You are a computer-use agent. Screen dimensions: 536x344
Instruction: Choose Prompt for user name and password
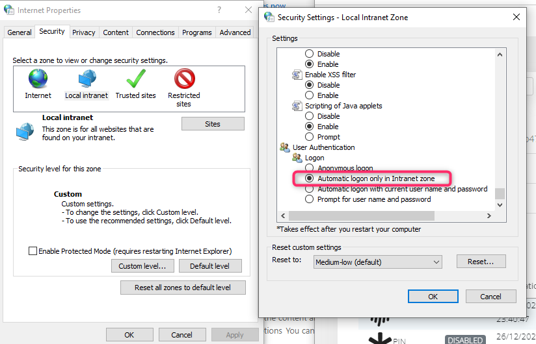point(309,199)
